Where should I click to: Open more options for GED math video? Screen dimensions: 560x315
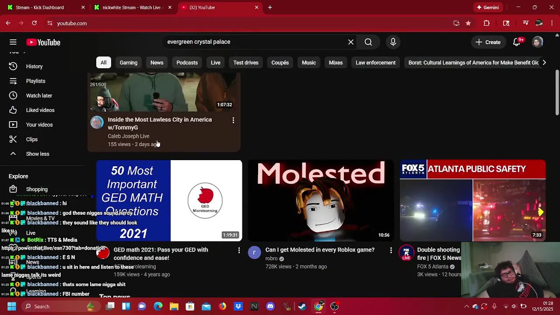pos(239,250)
